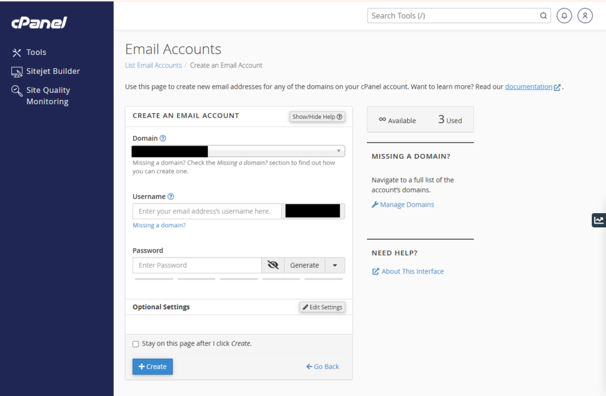Open Manage Domains link
The height and width of the screenshot is (396, 606).
pyautogui.click(x=407, y=205)
